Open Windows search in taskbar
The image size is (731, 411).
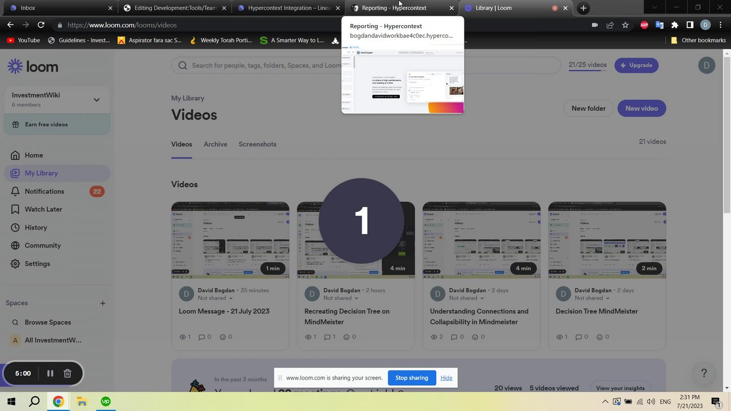tap(34, 401)
